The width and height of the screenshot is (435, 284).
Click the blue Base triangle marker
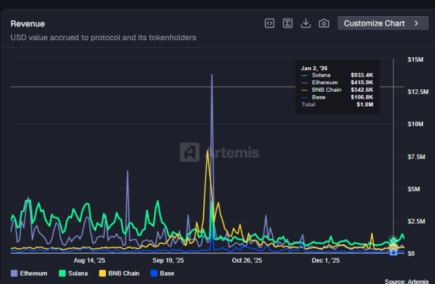(393, 251)
